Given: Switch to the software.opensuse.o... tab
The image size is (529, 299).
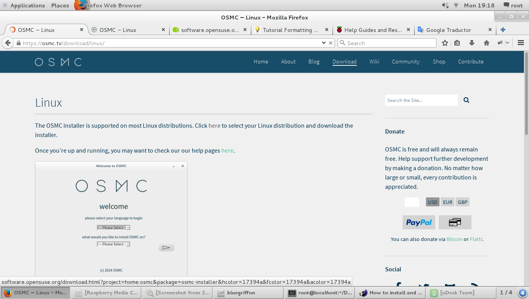Looking at the screenshot, I should coord(210,30).
